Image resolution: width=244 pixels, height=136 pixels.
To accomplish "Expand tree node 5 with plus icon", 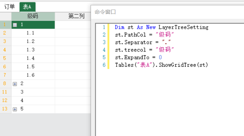I will pyautogui.click(x=15, y=109).
